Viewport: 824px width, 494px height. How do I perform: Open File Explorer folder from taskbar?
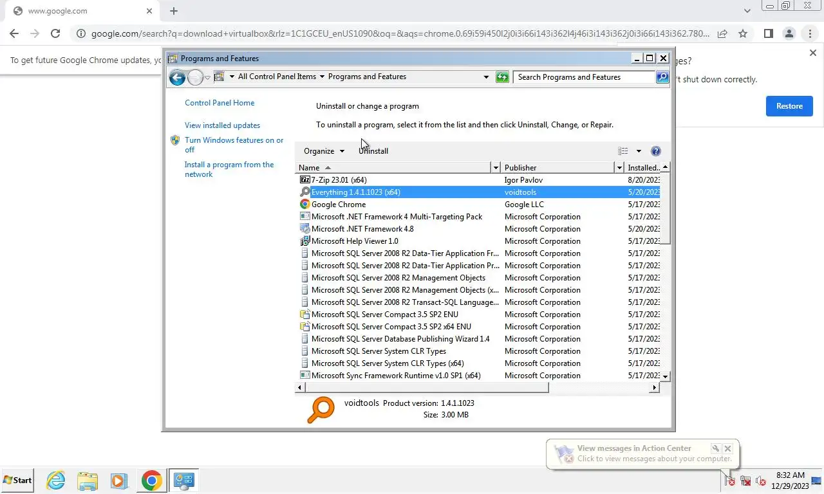(88, 480)
